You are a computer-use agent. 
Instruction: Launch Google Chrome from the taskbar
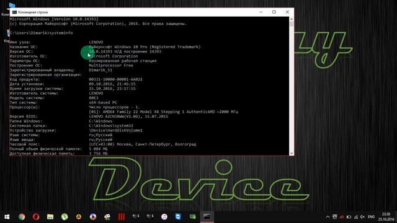[x=22, y=217]
